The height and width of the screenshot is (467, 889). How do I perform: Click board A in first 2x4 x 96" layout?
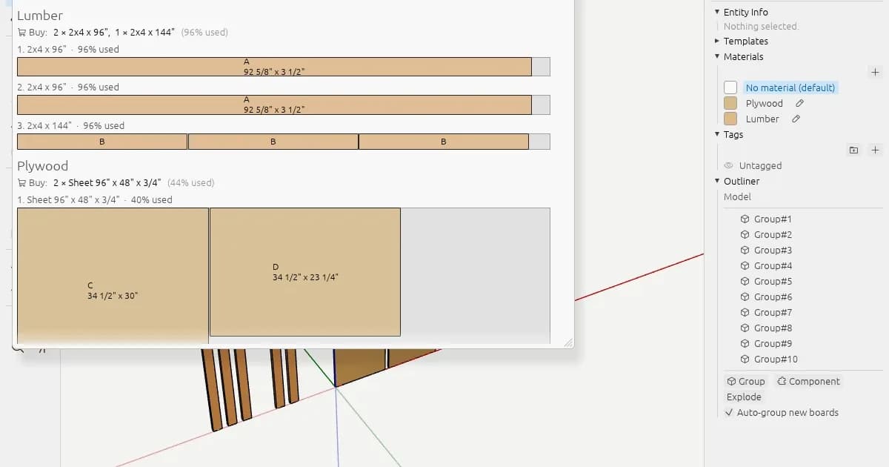pos(274,67)
